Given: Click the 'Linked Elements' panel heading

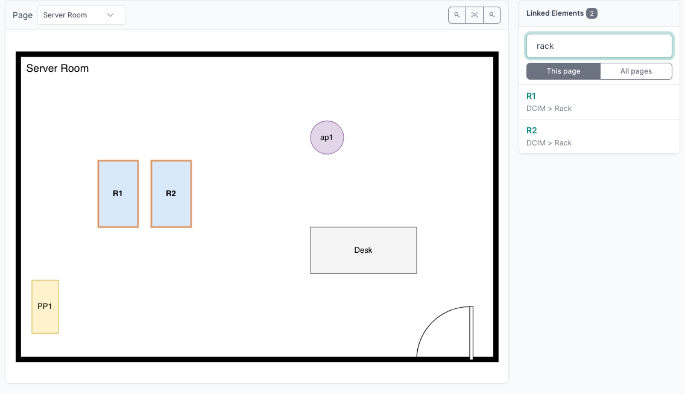Looking at the screenshot, I should point(555,13).
